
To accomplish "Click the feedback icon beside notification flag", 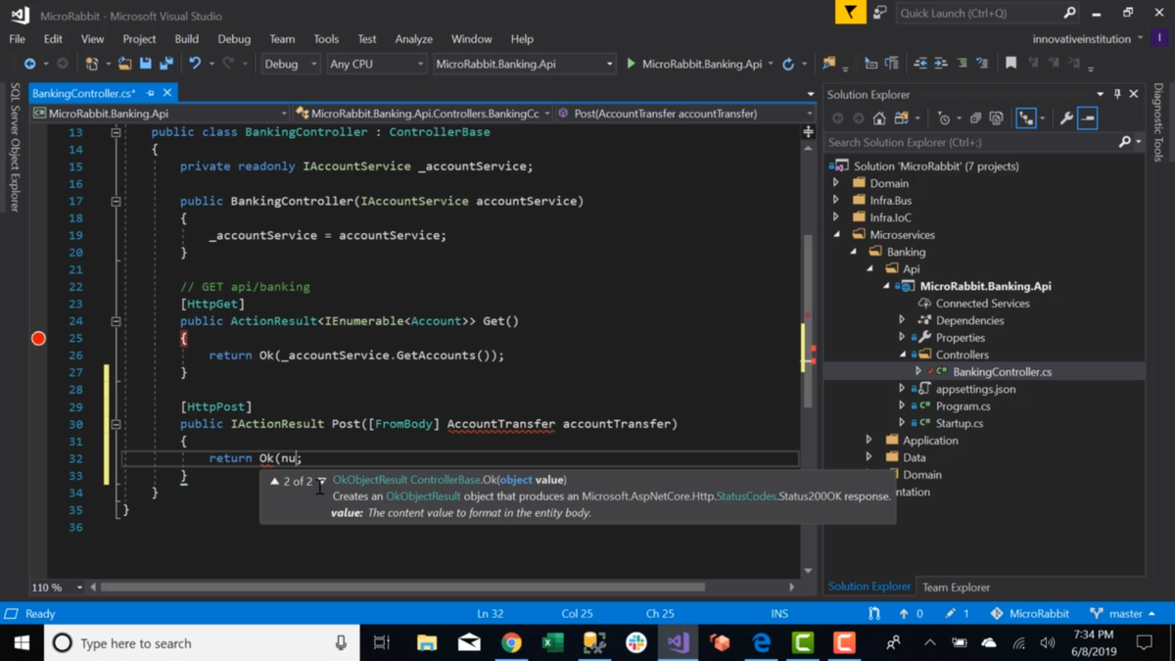I will click(879, 13).
